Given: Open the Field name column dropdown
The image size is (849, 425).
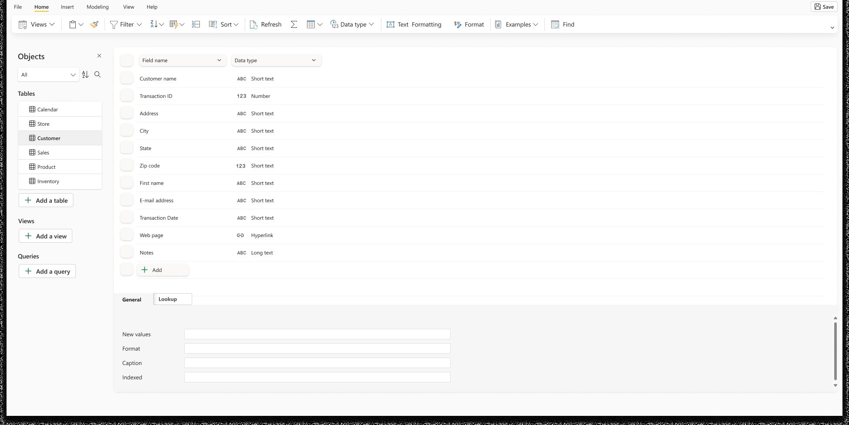Looking at the screenshot, I should click(182, 60).
